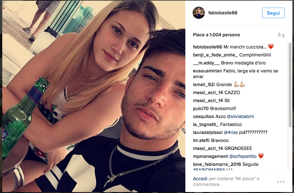
Task: View the mpmanagement commenter profile
Action: pos(210,156)
